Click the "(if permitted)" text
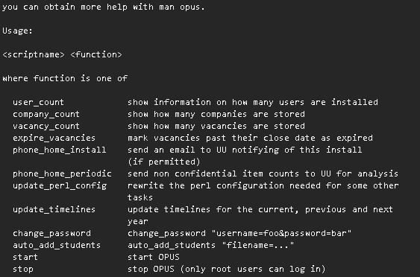 [x=164, y=162]
